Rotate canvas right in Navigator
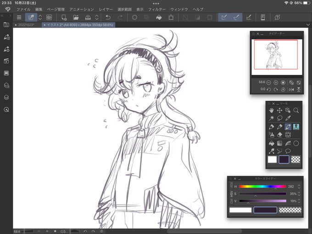 (x=276, y=89)
